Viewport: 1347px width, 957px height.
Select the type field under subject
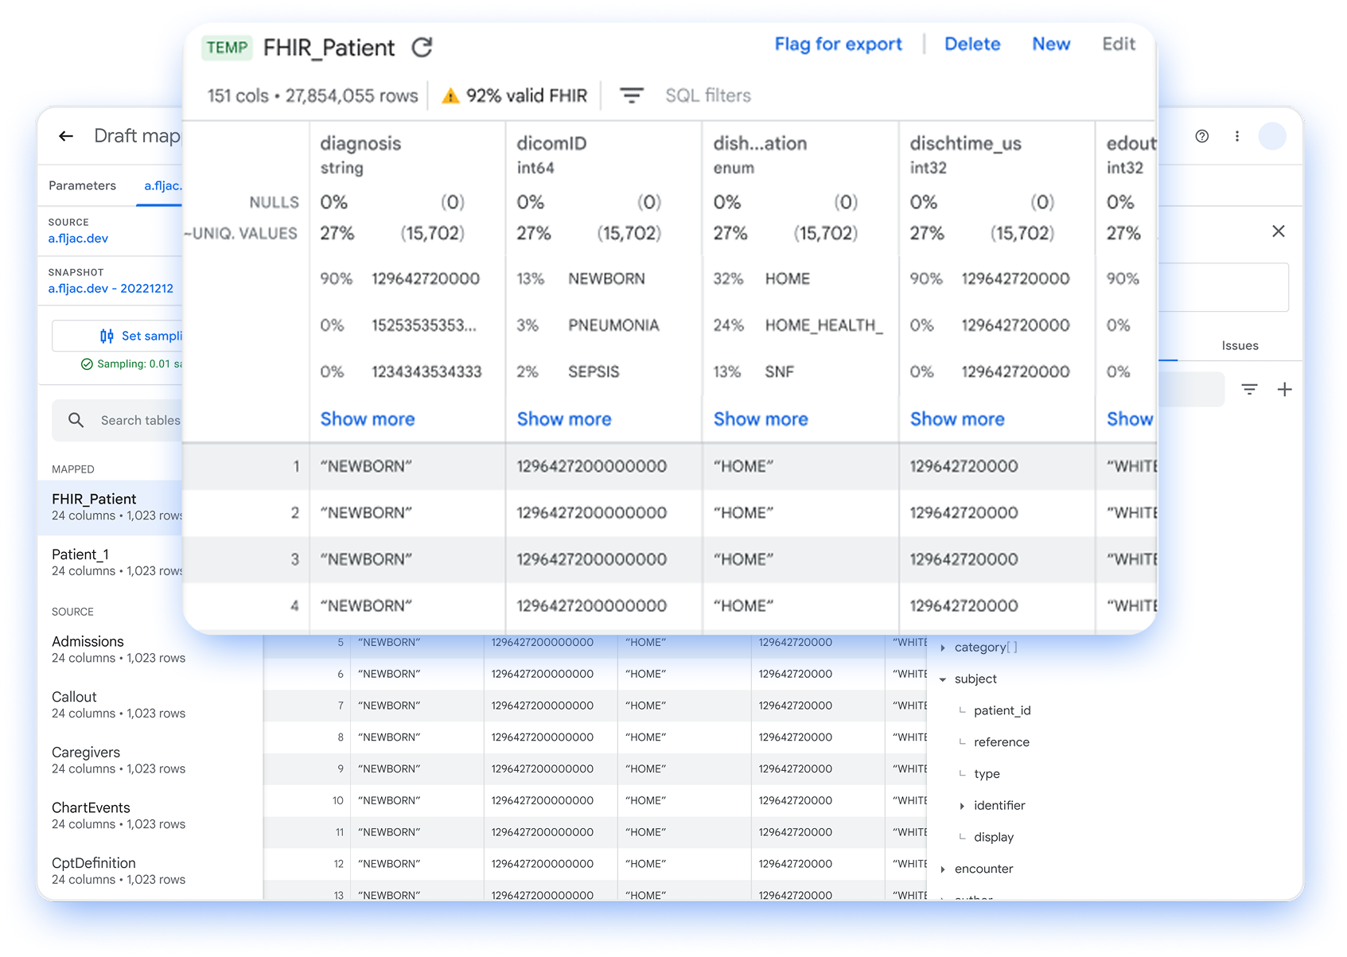click(987, 774)
